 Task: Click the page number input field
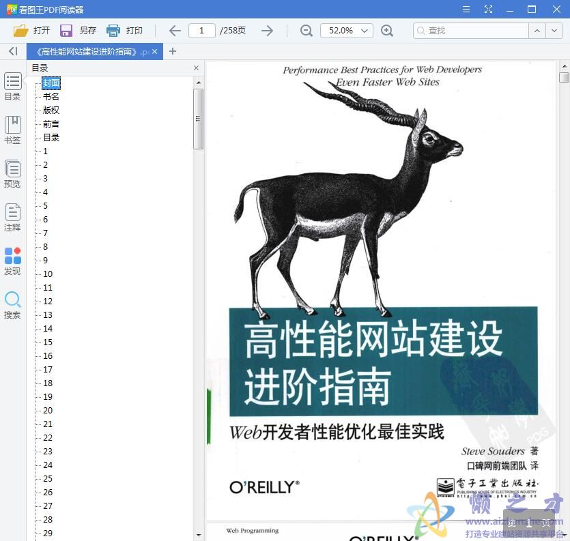pos(202,31)
